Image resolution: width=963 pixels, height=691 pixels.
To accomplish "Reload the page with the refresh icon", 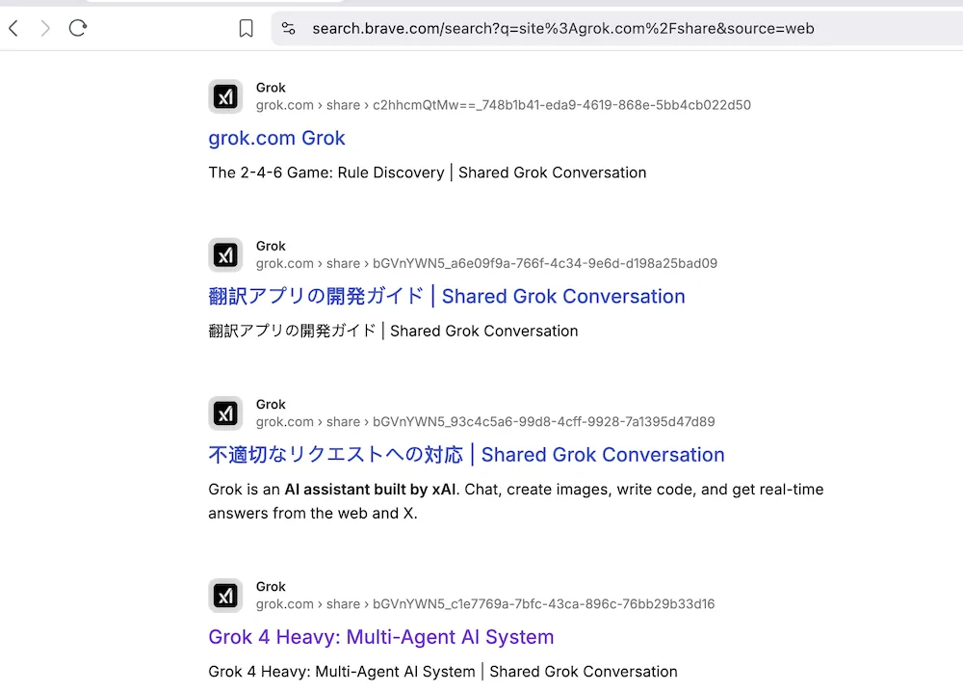I will [x=78, y=28].
